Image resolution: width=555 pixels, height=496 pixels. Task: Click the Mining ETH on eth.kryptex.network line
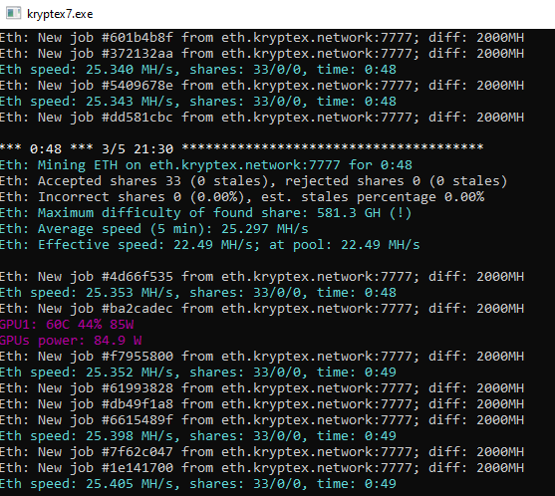pyautogui.click(x=206, y=165)
